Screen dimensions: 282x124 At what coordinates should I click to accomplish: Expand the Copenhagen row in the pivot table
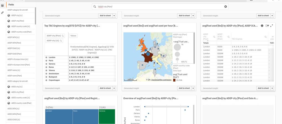(46, 80)
